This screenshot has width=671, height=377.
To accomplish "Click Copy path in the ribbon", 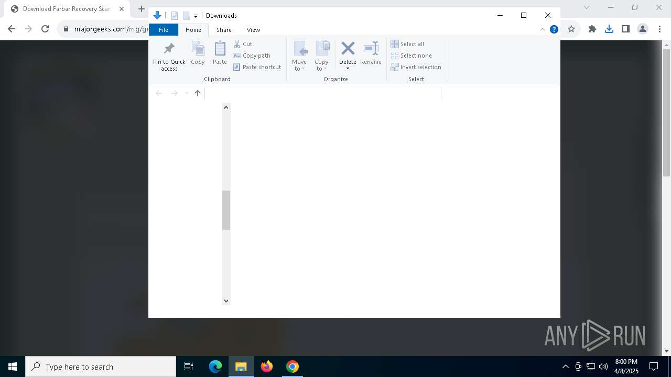I will (x=252, y=56).
